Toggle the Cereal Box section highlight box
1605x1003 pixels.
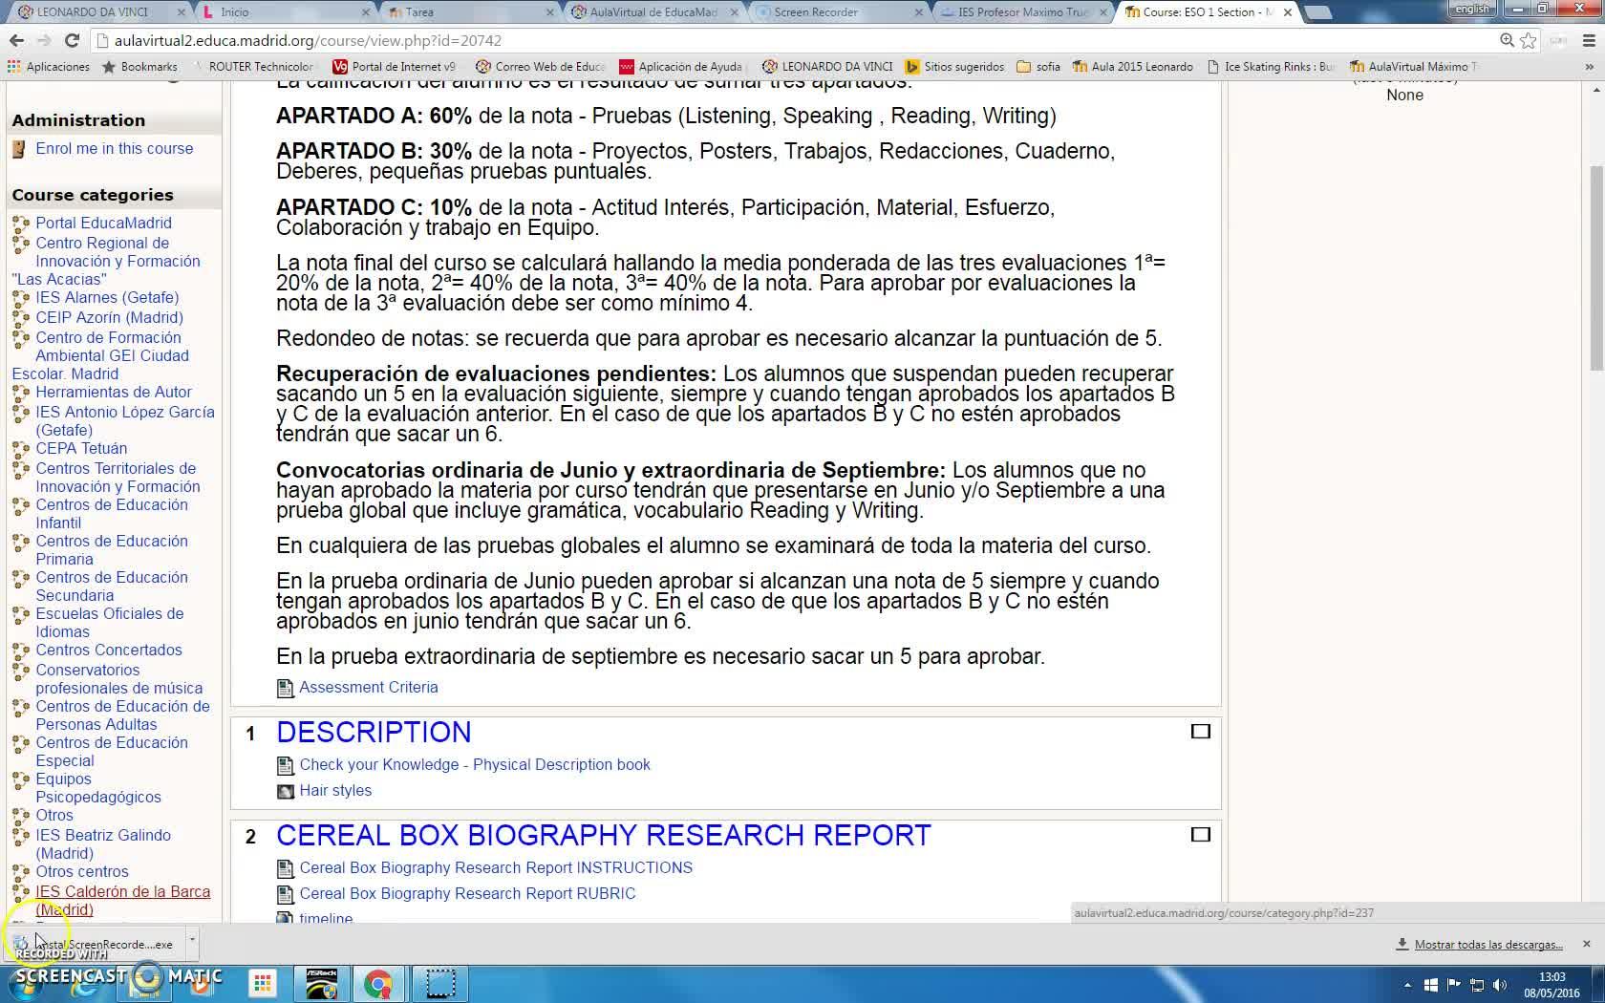1200,835
